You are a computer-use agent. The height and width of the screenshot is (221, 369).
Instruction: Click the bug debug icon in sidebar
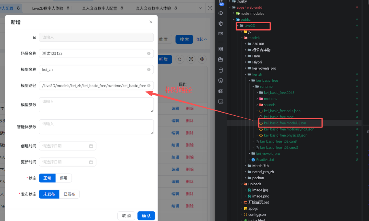point(221,24)
